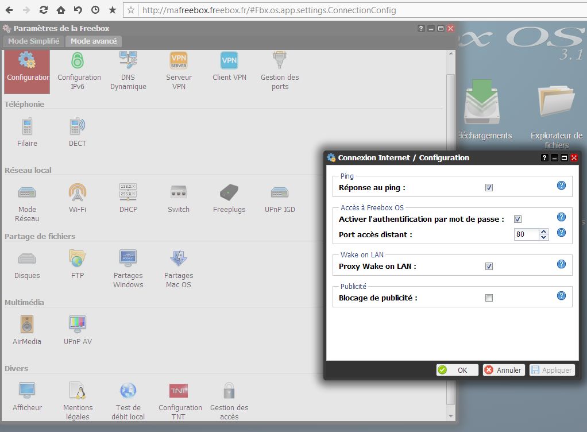Select the highlighted Configuration icon

(x=27, y=71)
